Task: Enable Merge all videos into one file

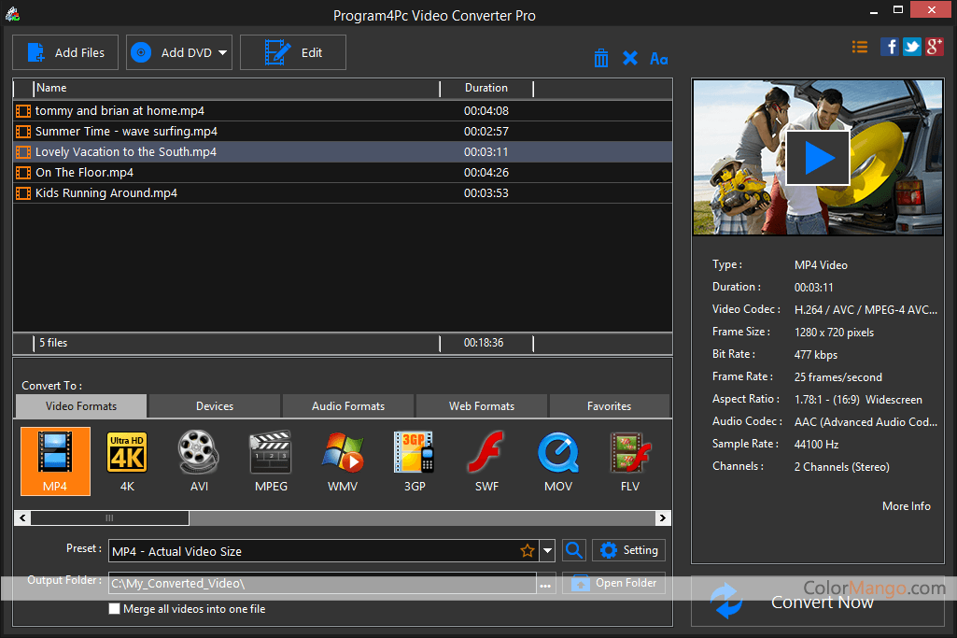Action: (114, 609)
